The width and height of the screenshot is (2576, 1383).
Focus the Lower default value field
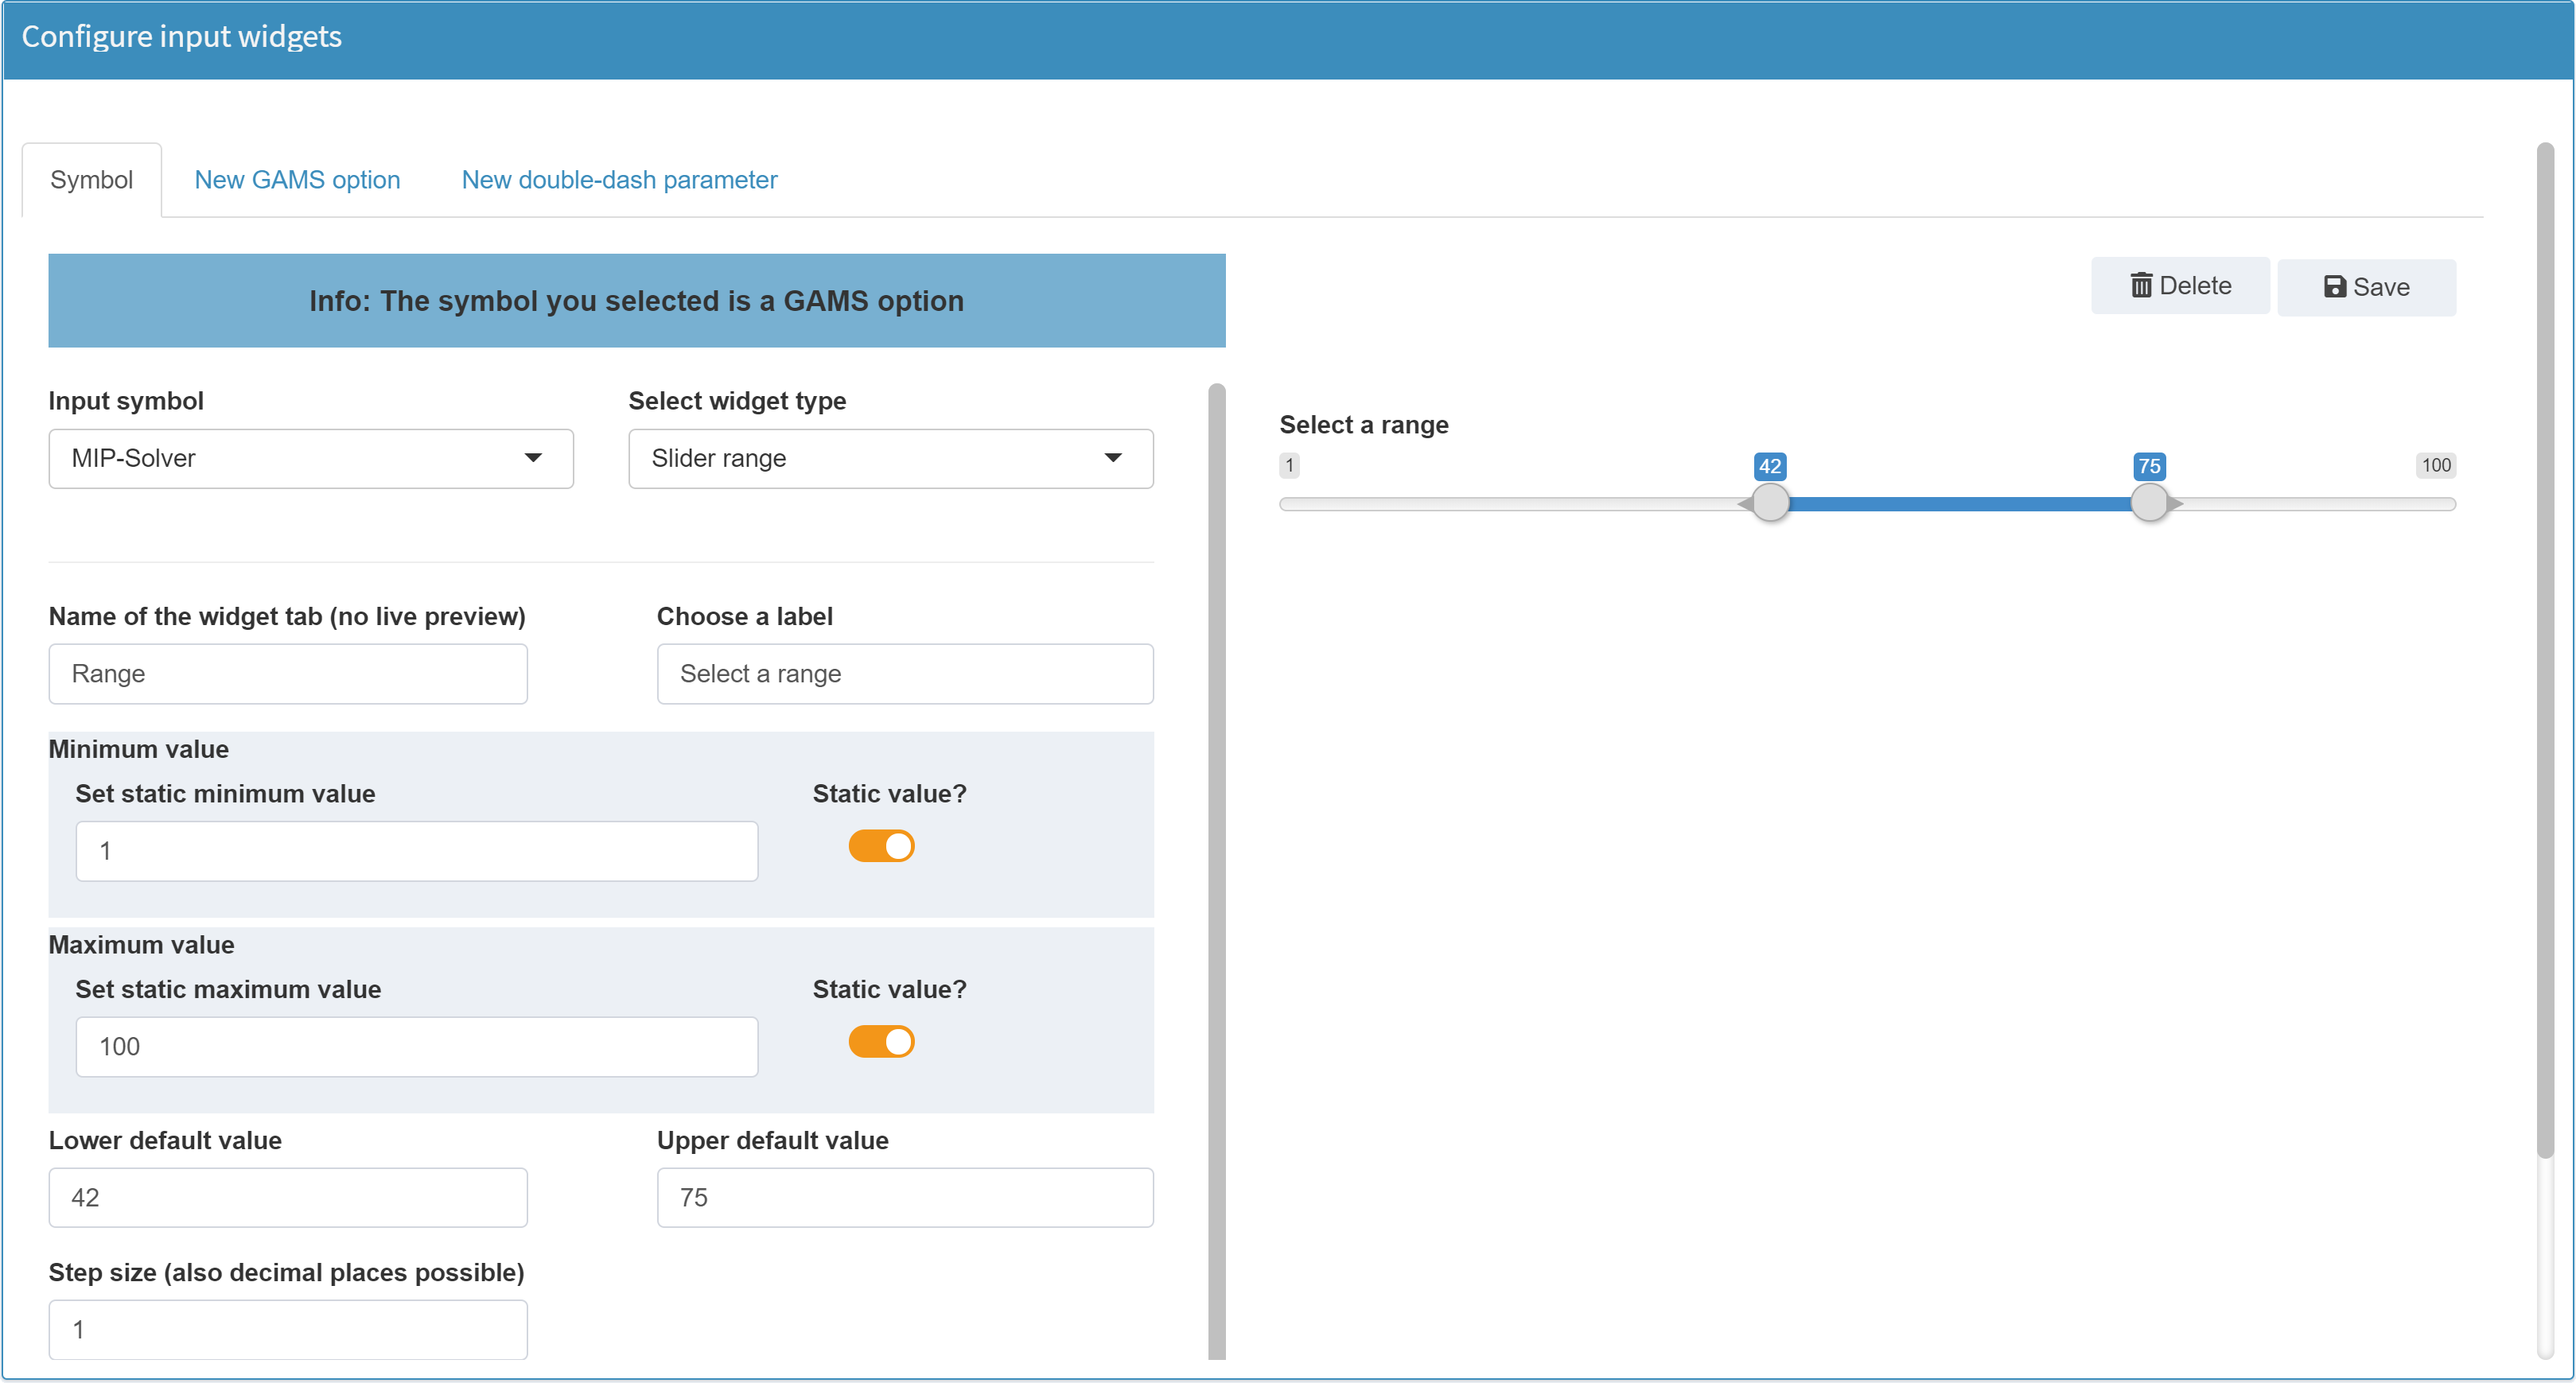click(x=288, y=1197)
